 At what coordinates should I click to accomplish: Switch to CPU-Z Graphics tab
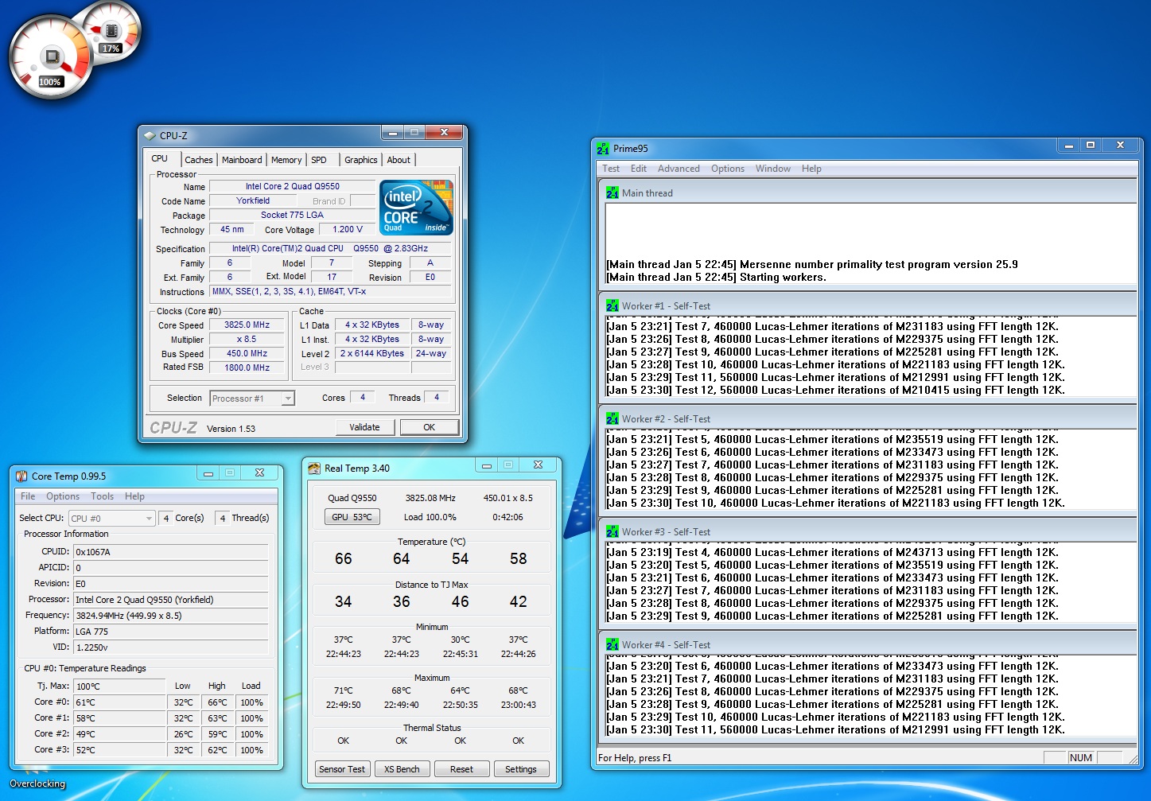360,160
